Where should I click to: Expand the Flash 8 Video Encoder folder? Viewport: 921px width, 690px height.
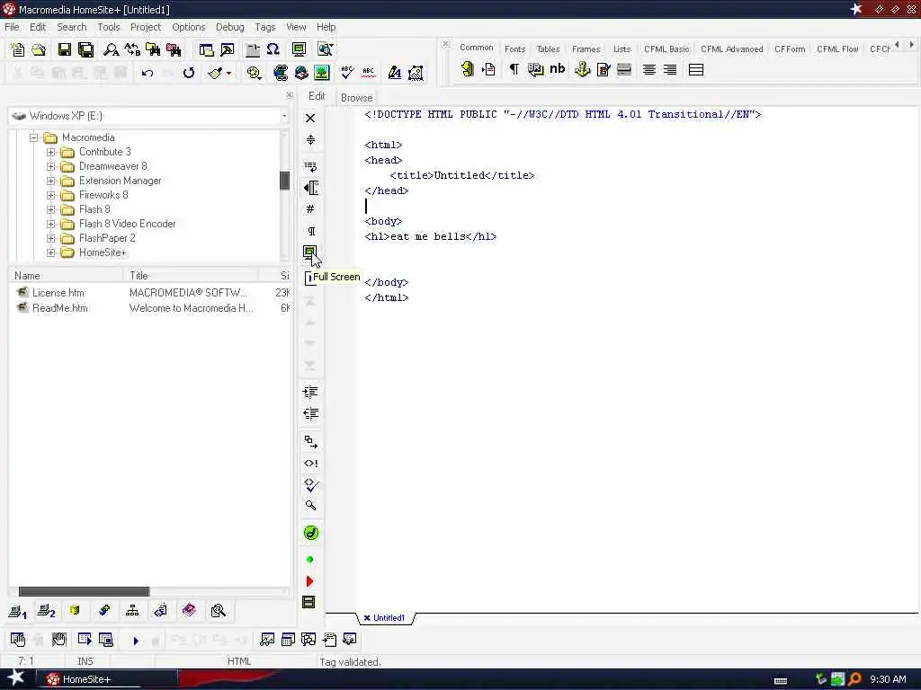tap(51, 224)
